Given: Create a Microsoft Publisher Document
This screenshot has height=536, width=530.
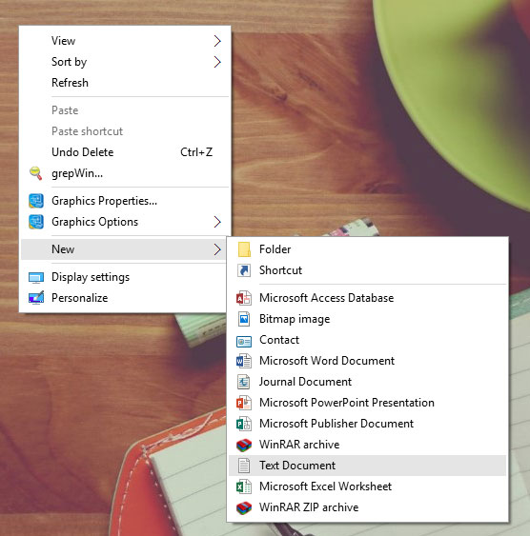Looking at the screenshot, I should tap(368, 424).
